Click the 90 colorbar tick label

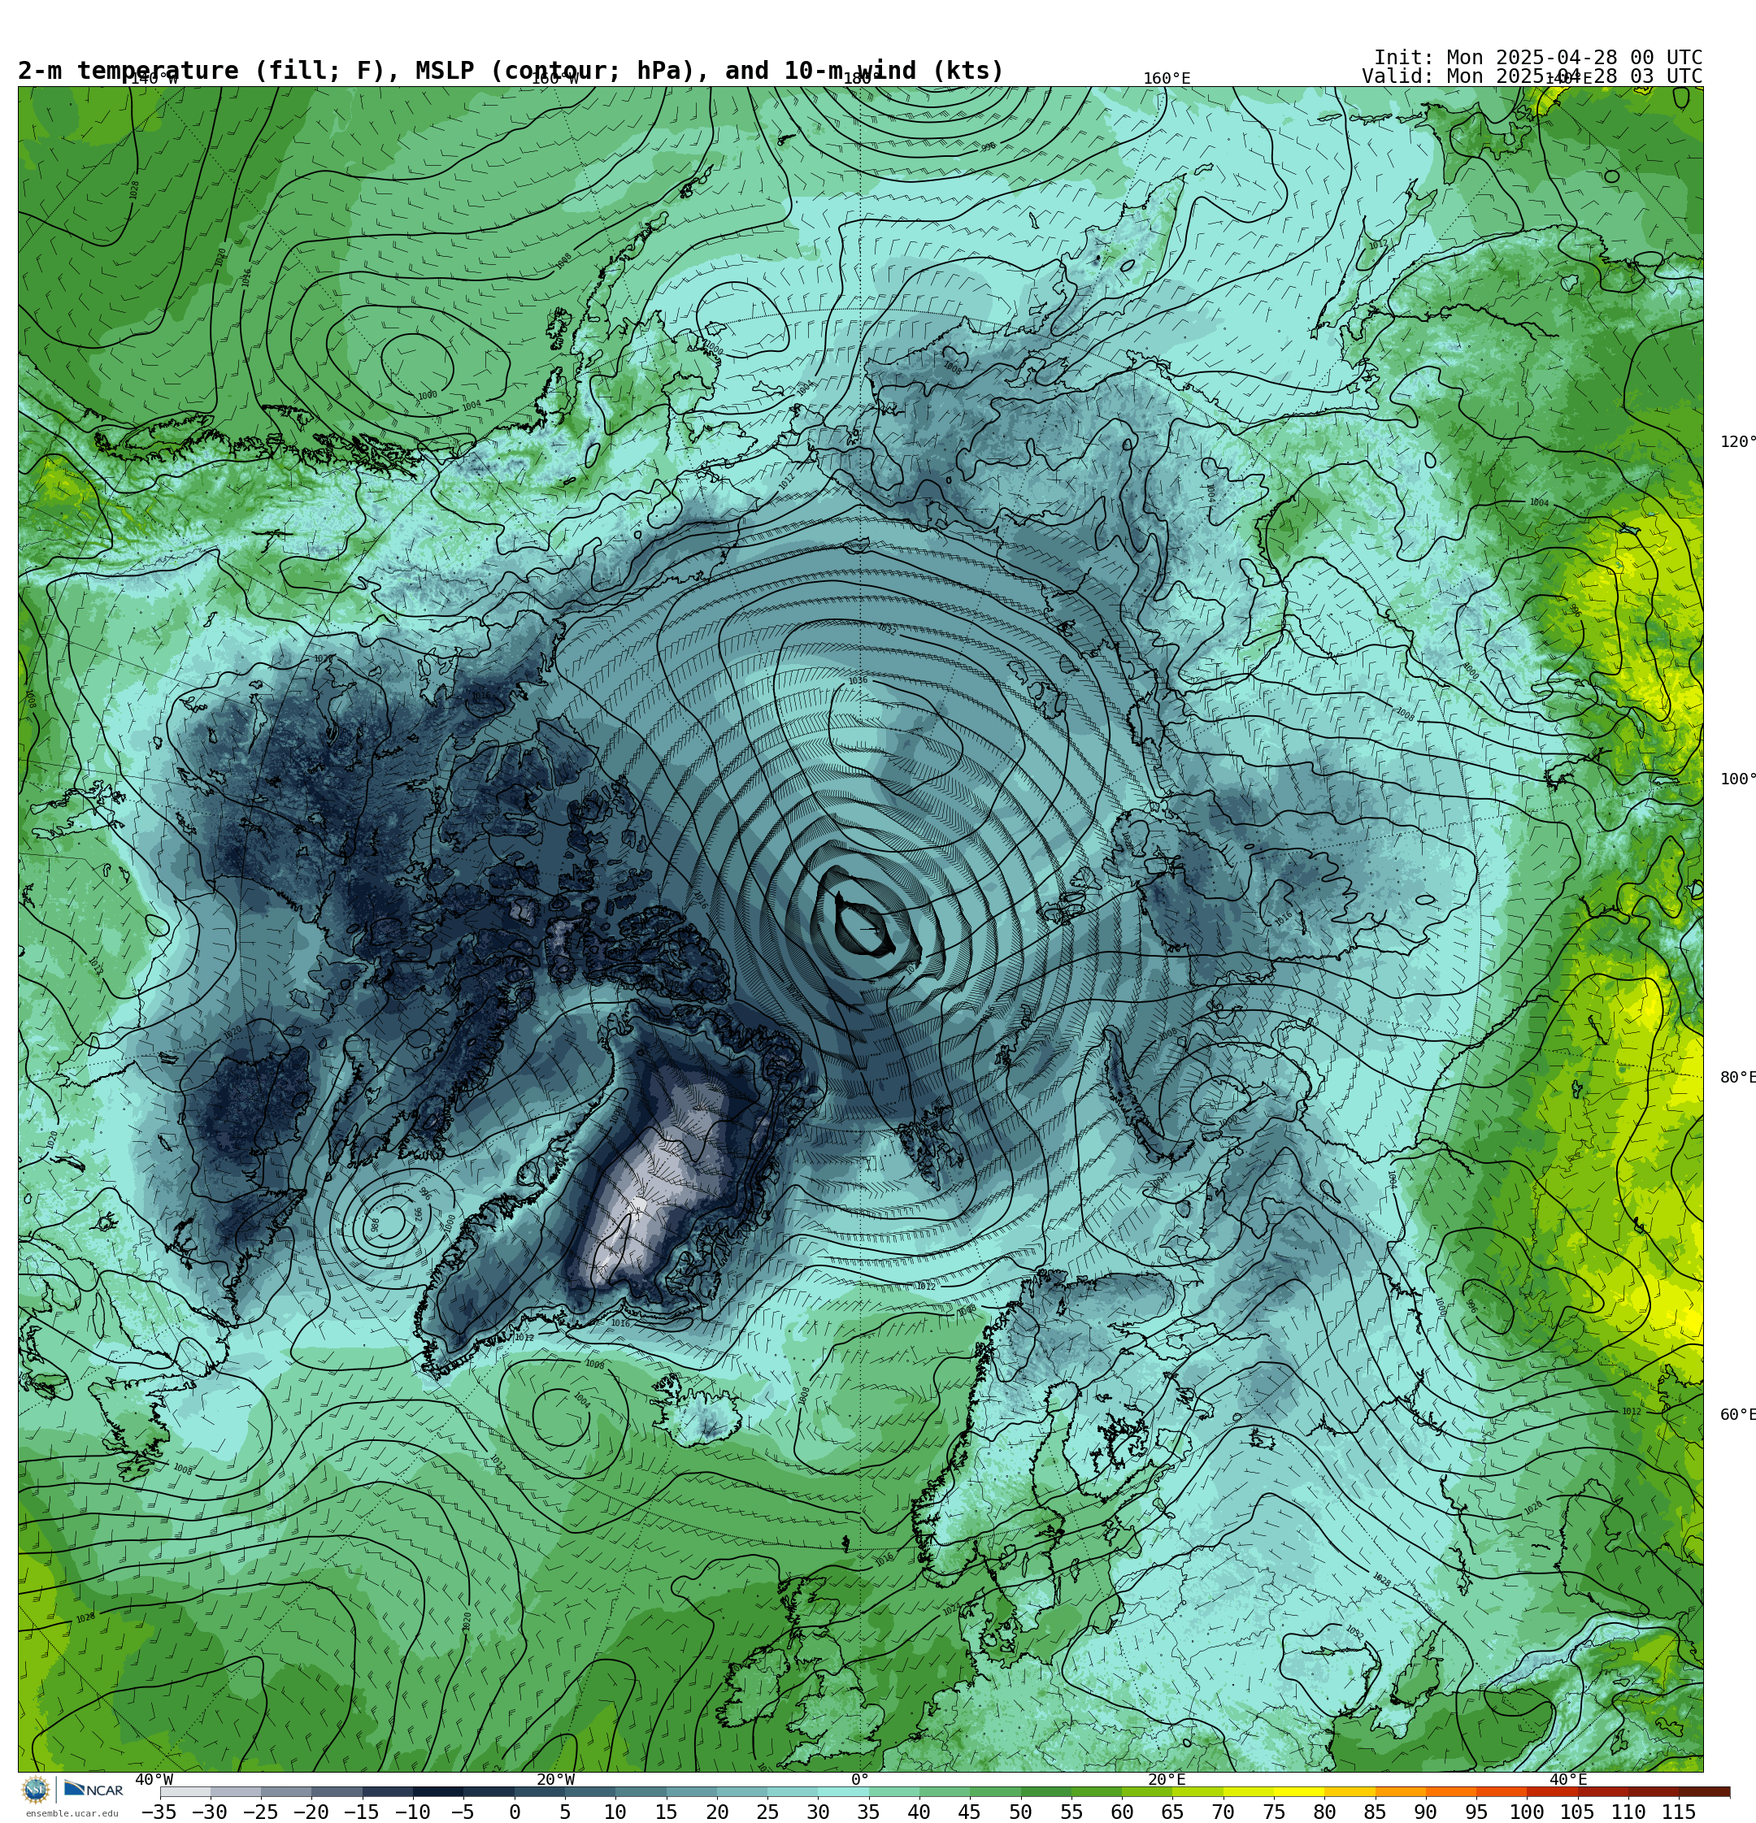pos(1424,1812)
